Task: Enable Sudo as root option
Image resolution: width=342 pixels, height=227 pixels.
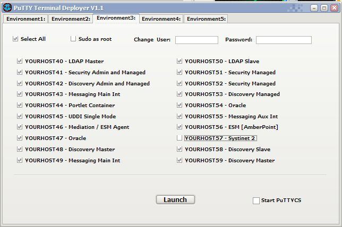Action: pyautogui.click(x=74, y=39)
